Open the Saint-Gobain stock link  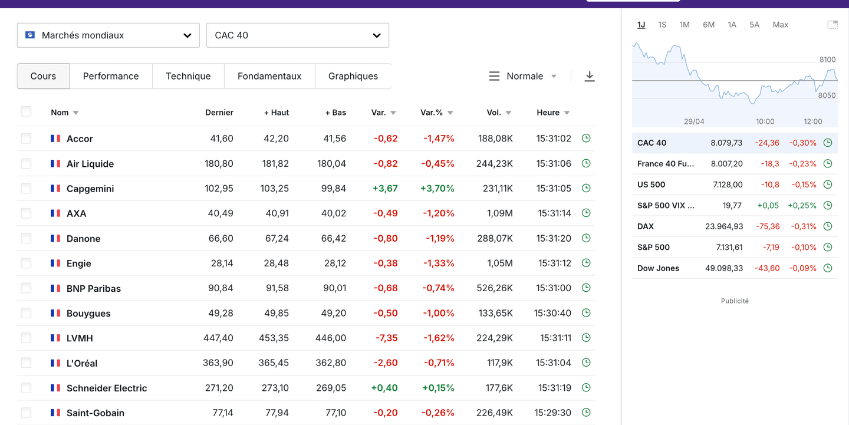point(96,413)
